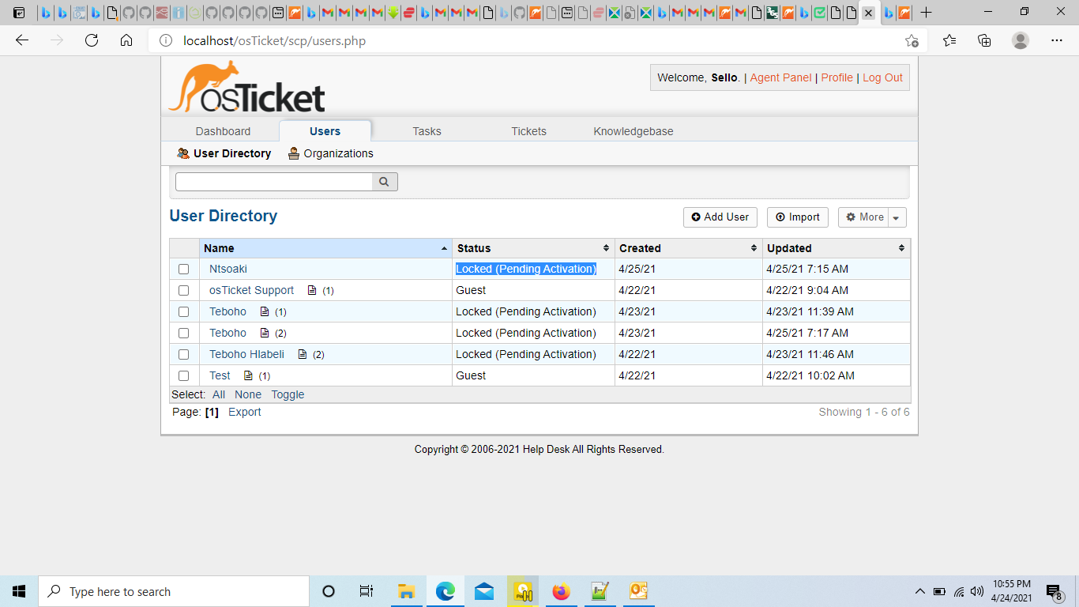Open Windows notification center
1079x607 pixels.
[1054, 592]
